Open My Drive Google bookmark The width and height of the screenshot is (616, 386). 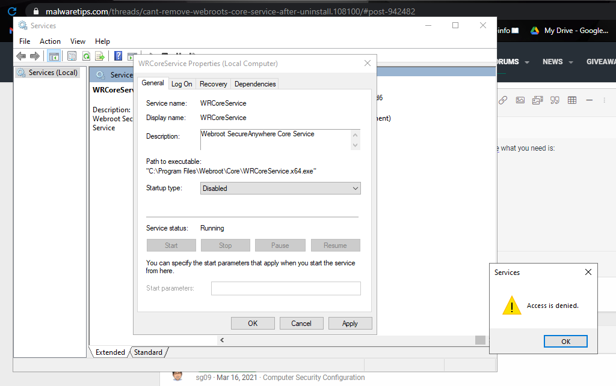click(569, 31)
